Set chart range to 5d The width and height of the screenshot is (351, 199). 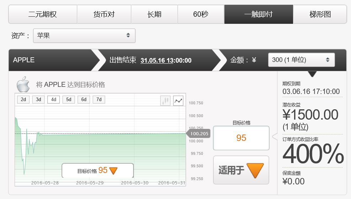69,100
